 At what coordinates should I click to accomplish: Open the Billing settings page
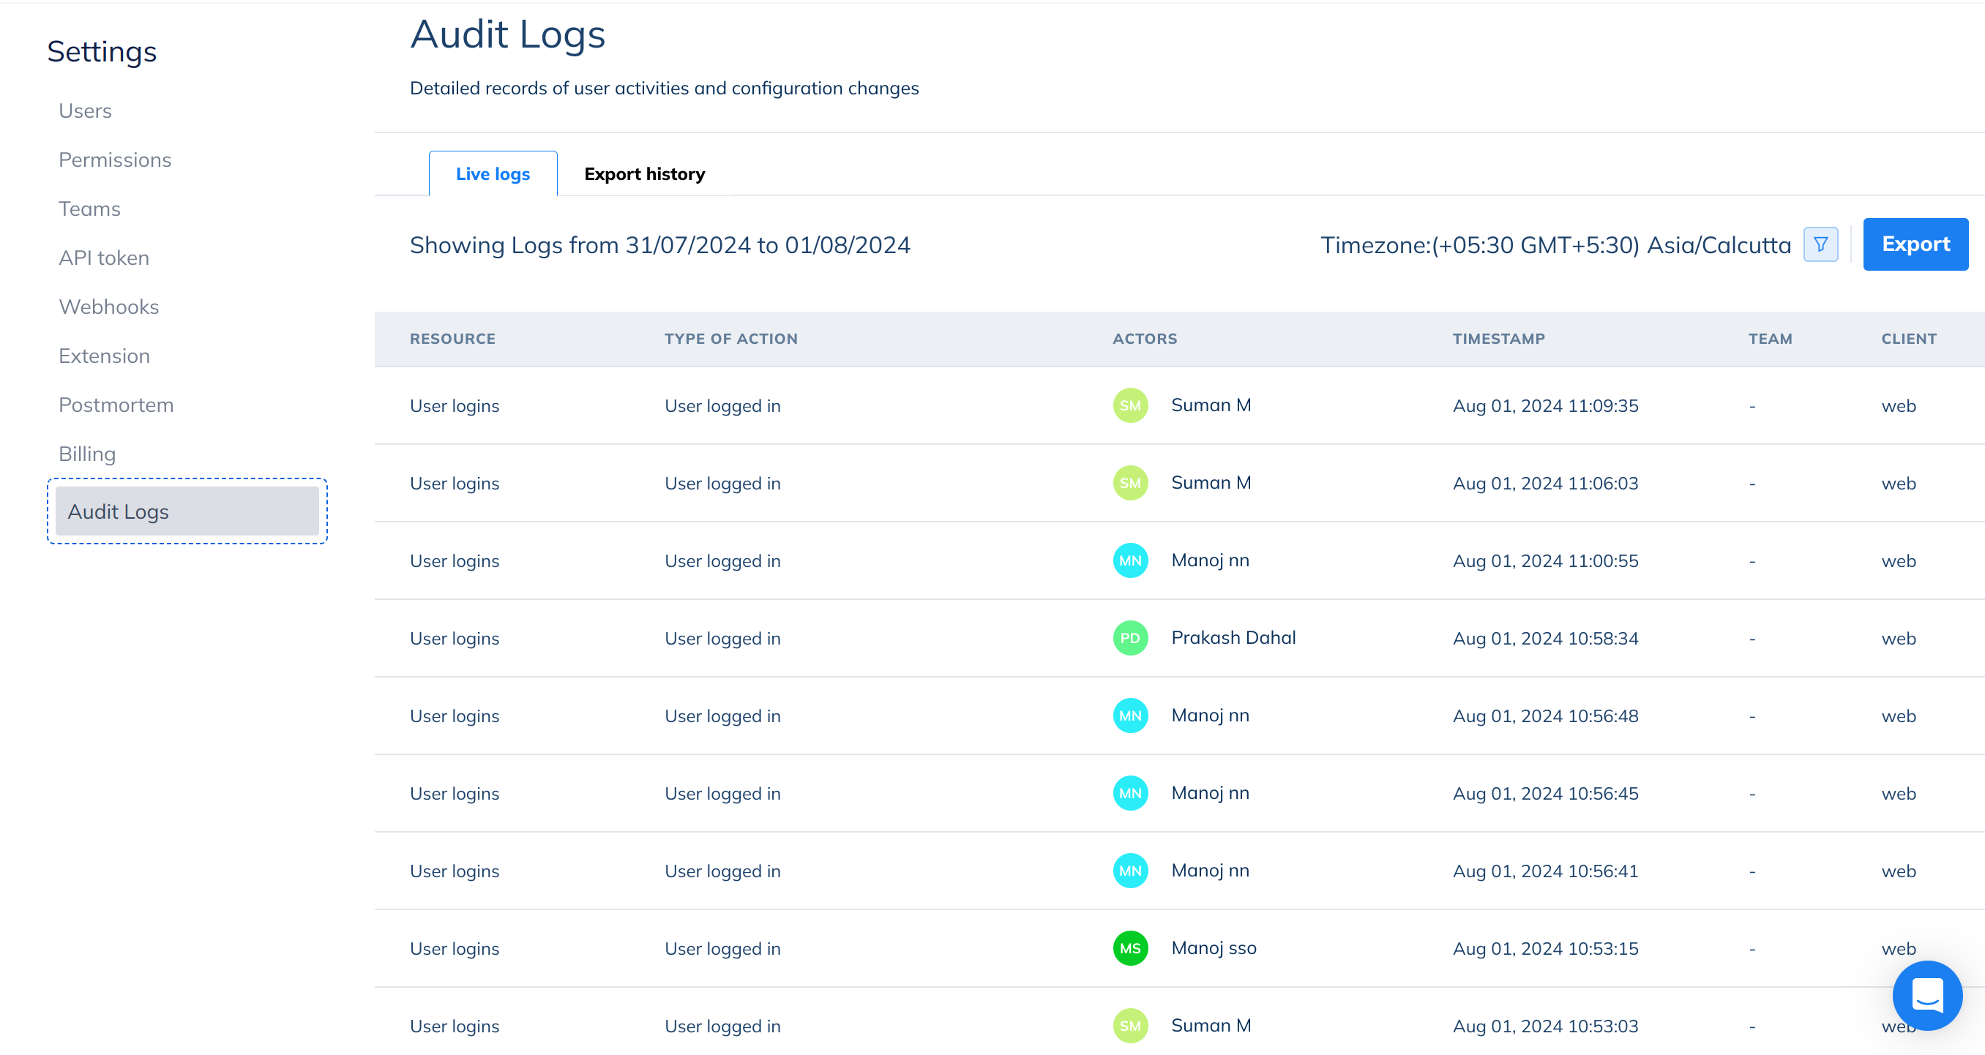pos(87,454)
